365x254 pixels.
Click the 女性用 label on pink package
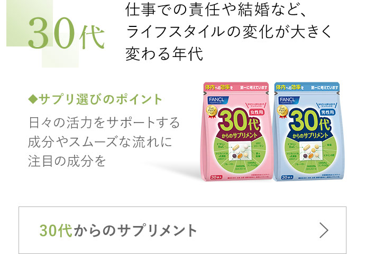coord(257,112)
